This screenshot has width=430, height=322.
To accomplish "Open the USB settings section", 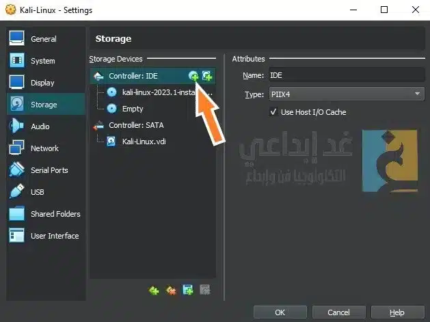I will pos(46,192).
